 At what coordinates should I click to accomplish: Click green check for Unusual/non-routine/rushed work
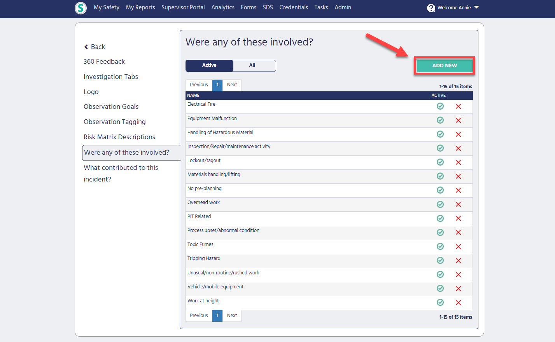click(x=440, y=274)
